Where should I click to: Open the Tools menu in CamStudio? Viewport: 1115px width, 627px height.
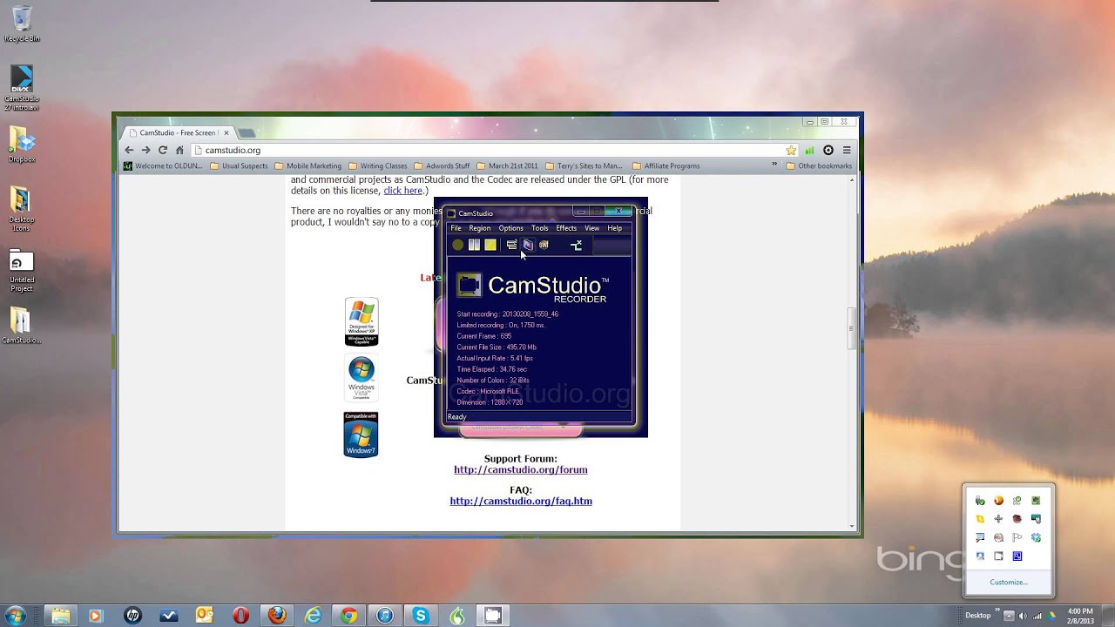tap(540, 228)
